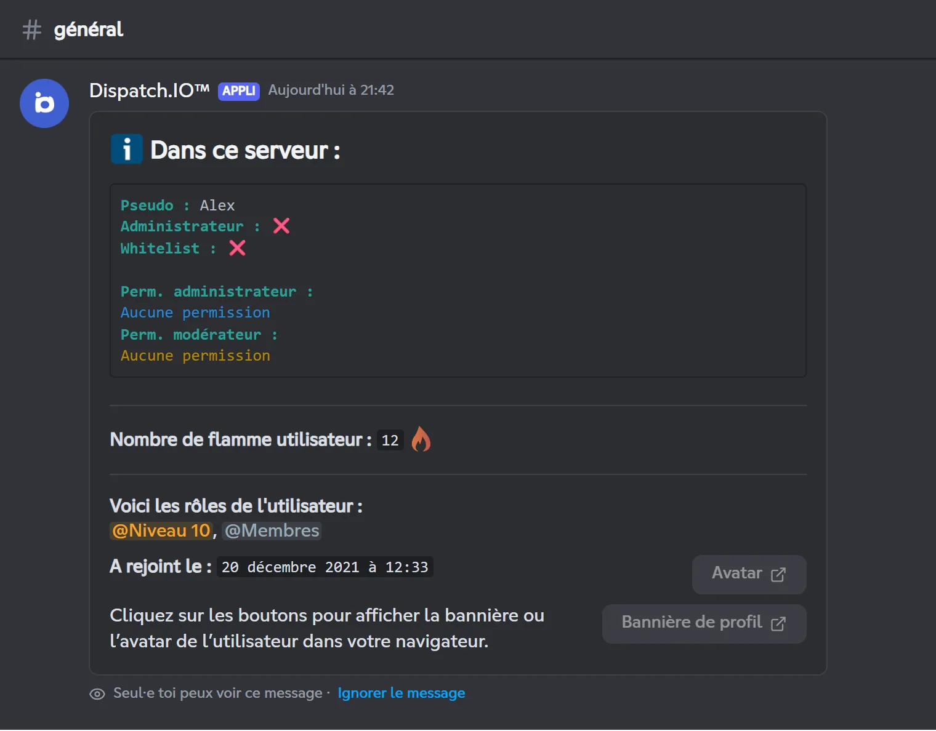Click the flame emoji after the count
936x731 pixels.
[421, 439]
